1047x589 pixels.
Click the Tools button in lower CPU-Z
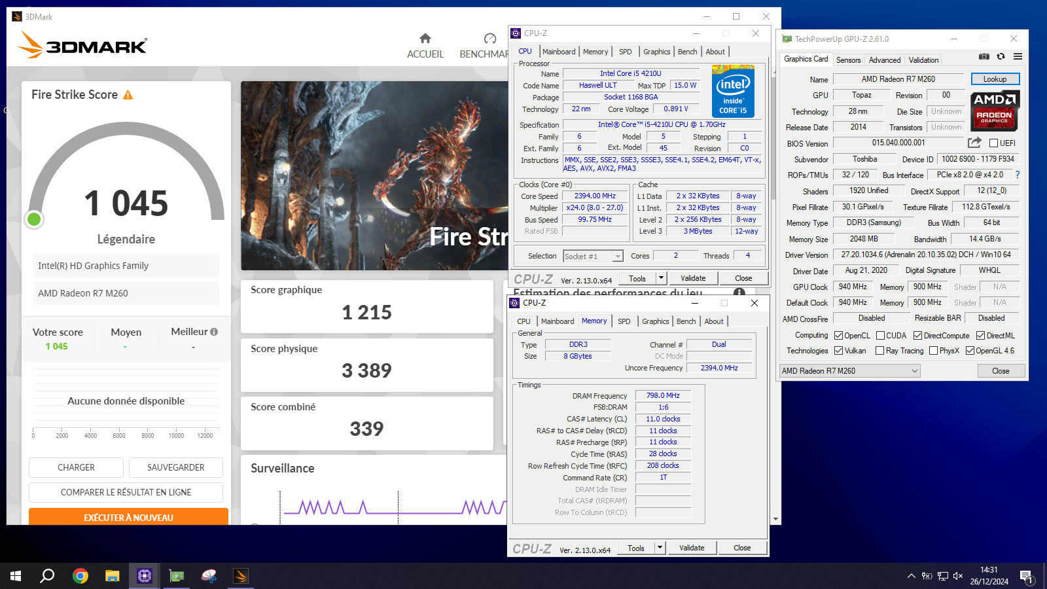pyautogui.click(x=636, y=548)
